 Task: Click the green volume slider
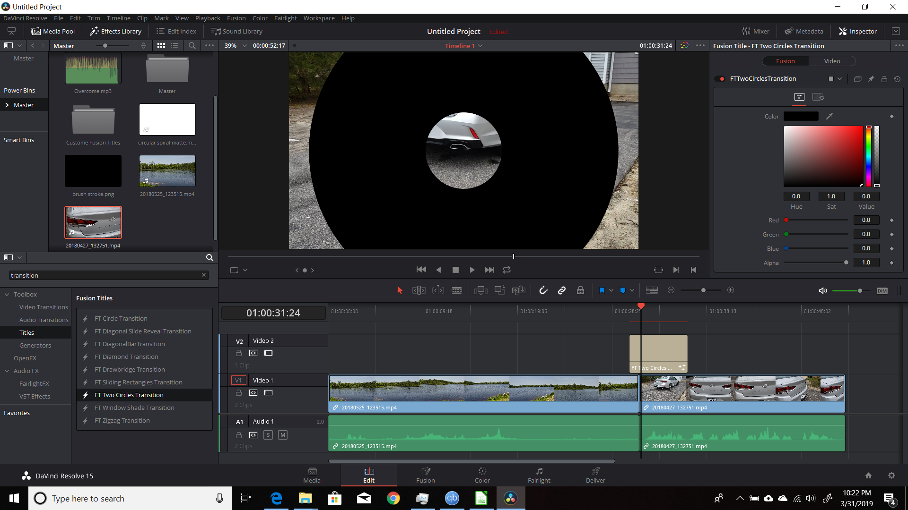click(x=851, y=290)
